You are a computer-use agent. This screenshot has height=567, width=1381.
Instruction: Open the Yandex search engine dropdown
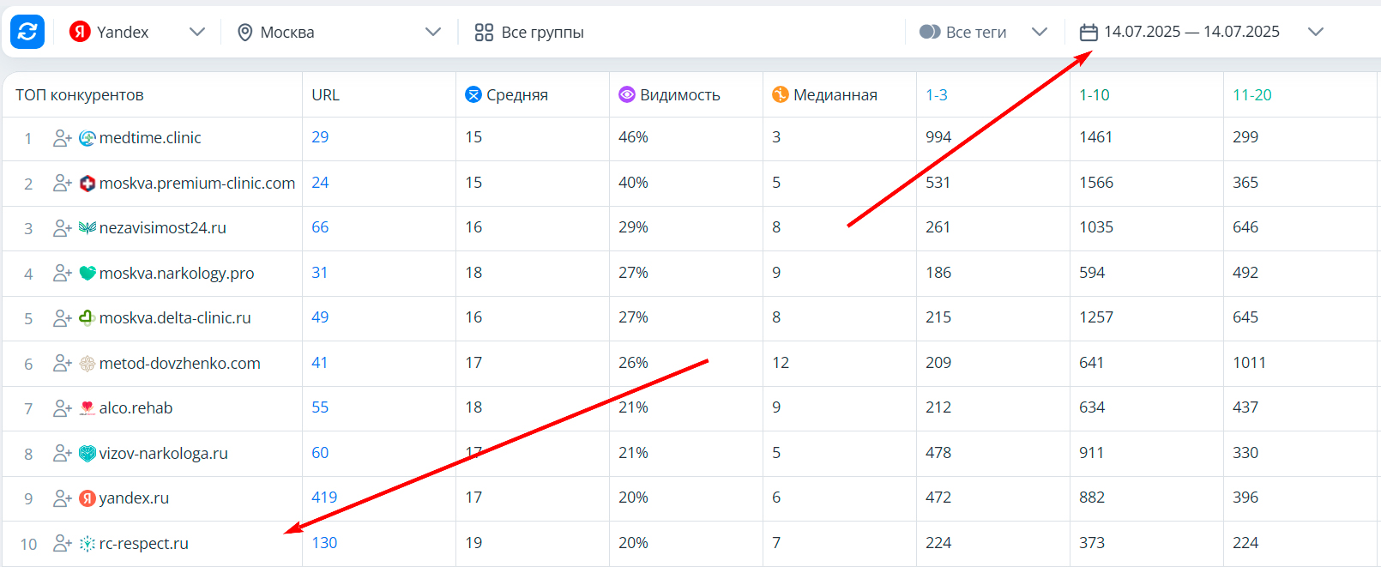coord(196,32)
